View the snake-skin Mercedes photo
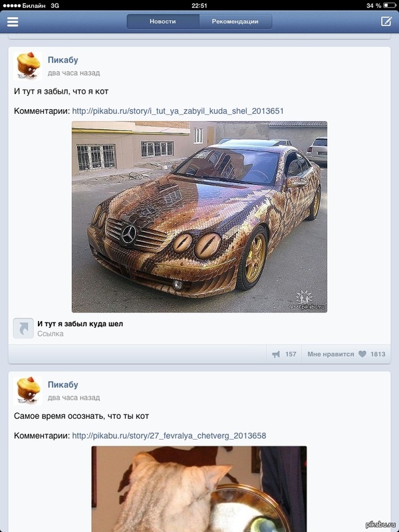This screenshot has width=399, height=532. (199, 217)
